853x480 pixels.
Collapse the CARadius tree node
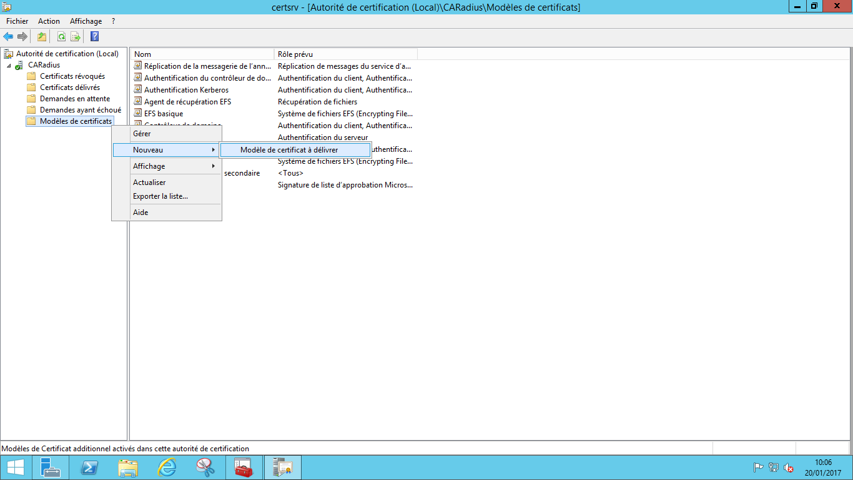click(x=9, y=66)
